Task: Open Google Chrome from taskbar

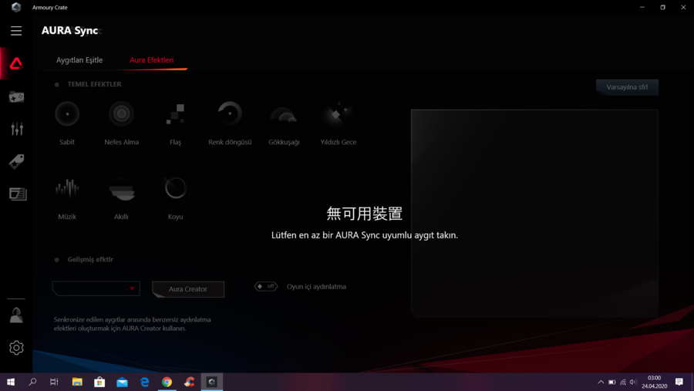Action: pyautogui.click(x=167, y=382)
